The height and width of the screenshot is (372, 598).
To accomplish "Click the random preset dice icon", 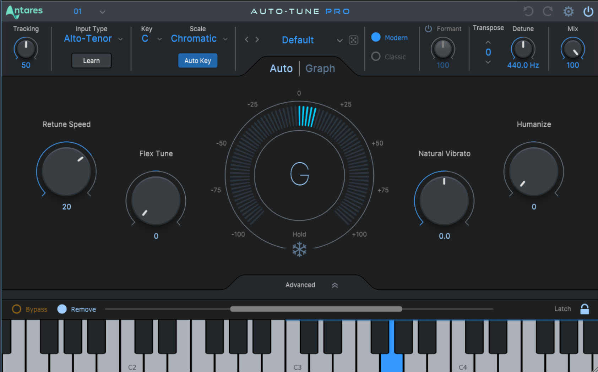I will [353, 40].
